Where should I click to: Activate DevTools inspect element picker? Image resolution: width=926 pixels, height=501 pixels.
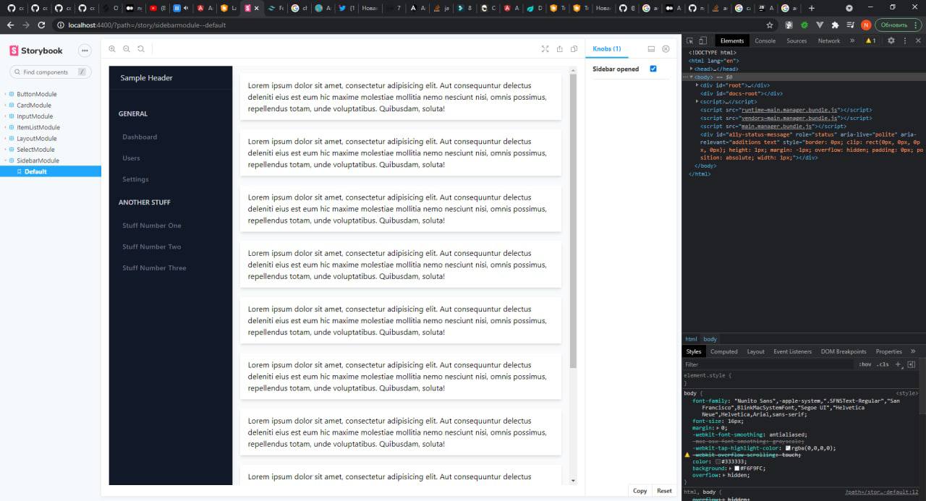coord(690,40)
